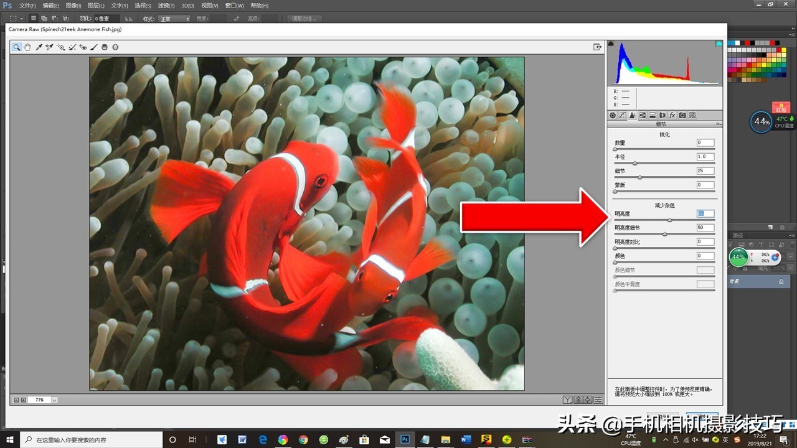Click the zoom out minus button
Image resolution: width=797 pixels, height=448 pixels.
16,400
